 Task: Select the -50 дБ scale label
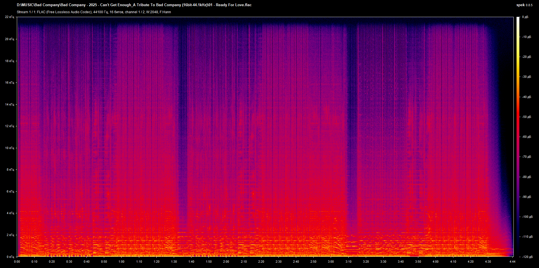click(526, 117)
